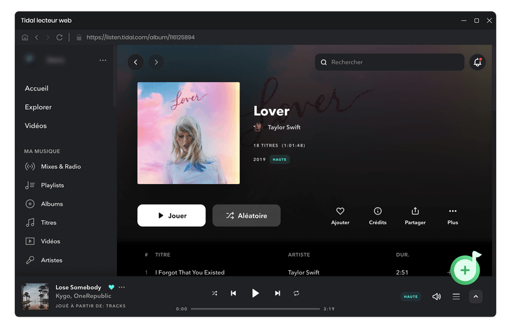This screenshot has height=335, width=511.
Task: Open Accueil in the sidebar
Action: point(36,89)
